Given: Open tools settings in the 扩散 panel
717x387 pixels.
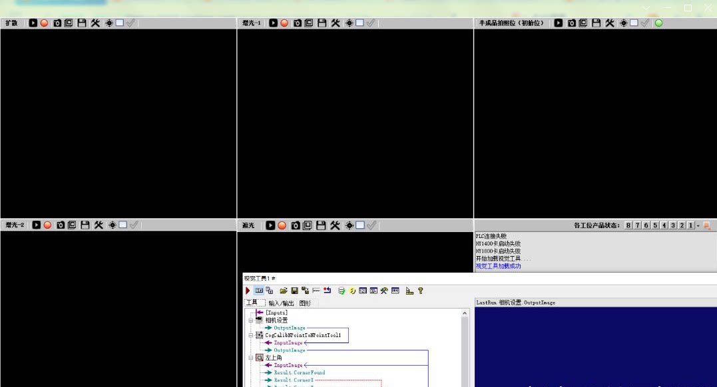Looking at the screenshot, I should click(95, 23).
